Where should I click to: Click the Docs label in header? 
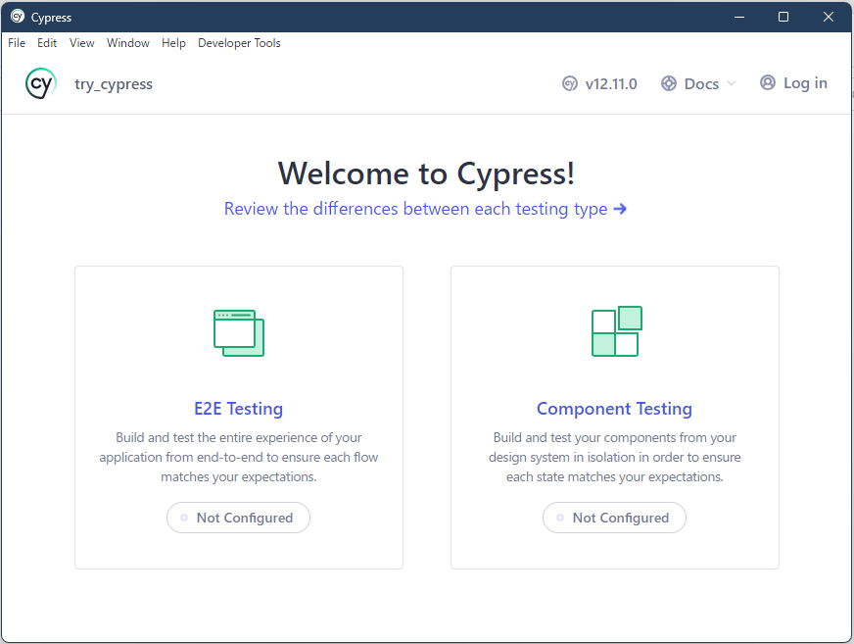[x=701, y=83]
